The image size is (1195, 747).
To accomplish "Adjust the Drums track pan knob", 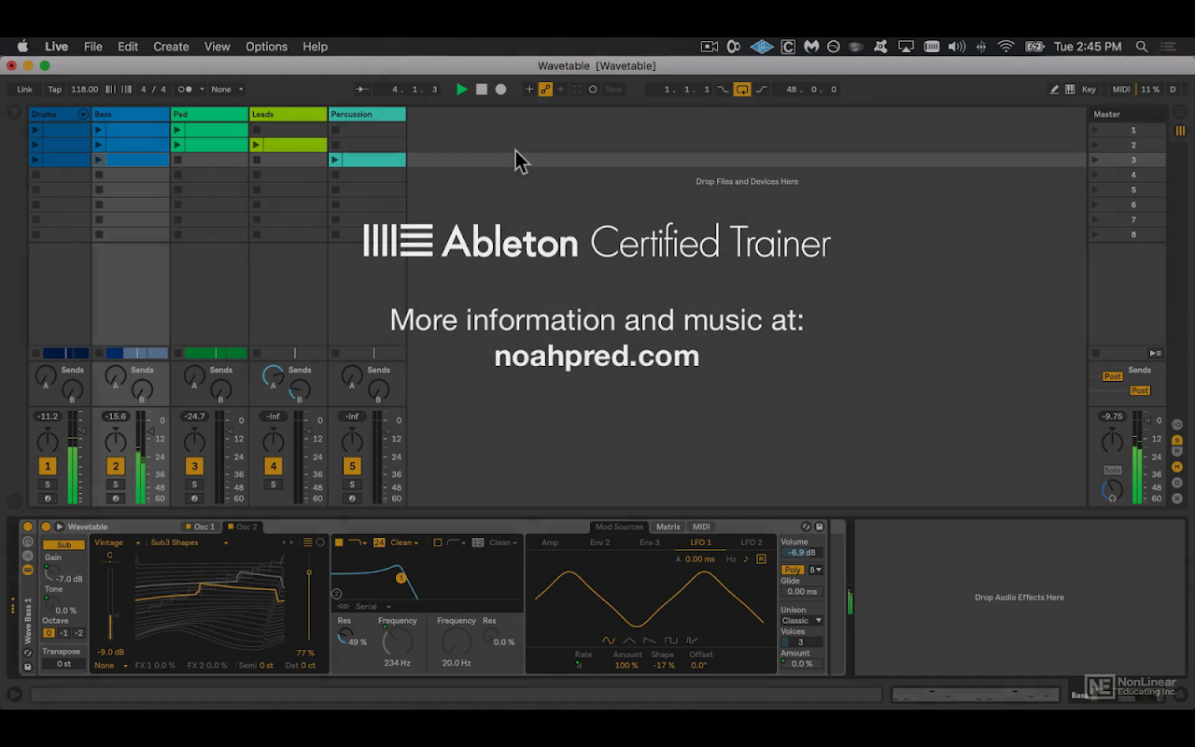I will pos(47,442).
